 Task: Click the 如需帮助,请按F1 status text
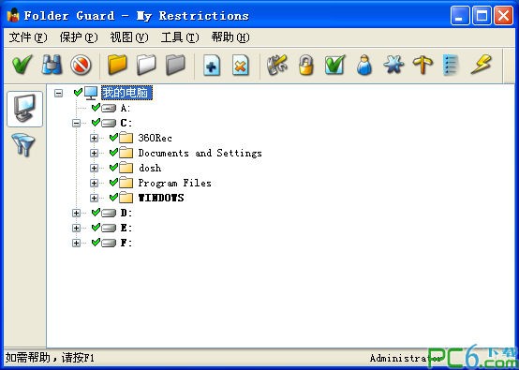[x=50, y=358]
